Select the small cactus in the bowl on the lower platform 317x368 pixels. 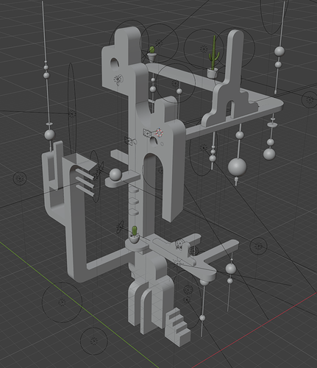tap(135, 235)
